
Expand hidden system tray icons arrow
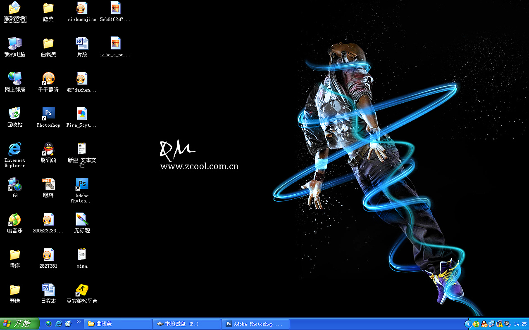[468, 324]
